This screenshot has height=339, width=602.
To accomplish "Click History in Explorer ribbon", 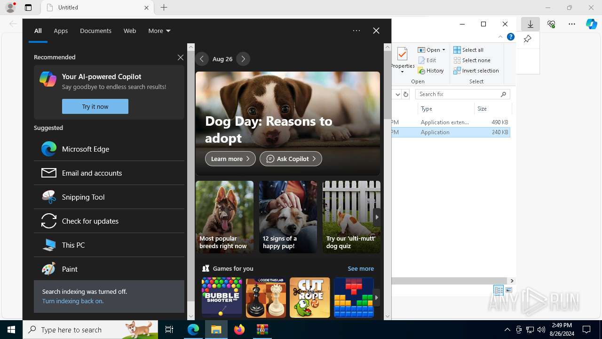I will coord(430,71).
